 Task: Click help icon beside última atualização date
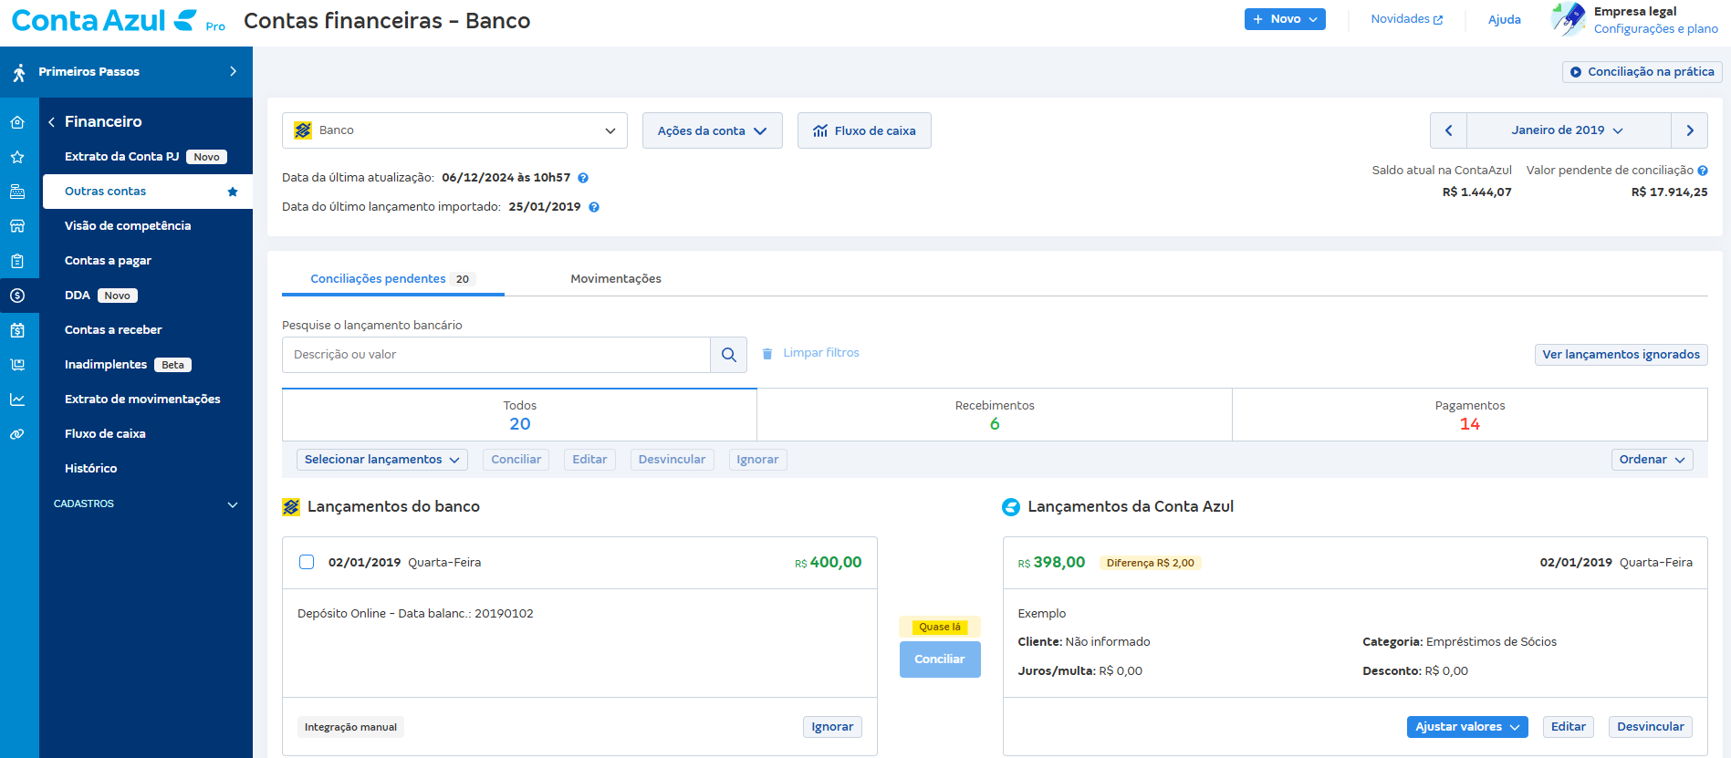point(583,178)
